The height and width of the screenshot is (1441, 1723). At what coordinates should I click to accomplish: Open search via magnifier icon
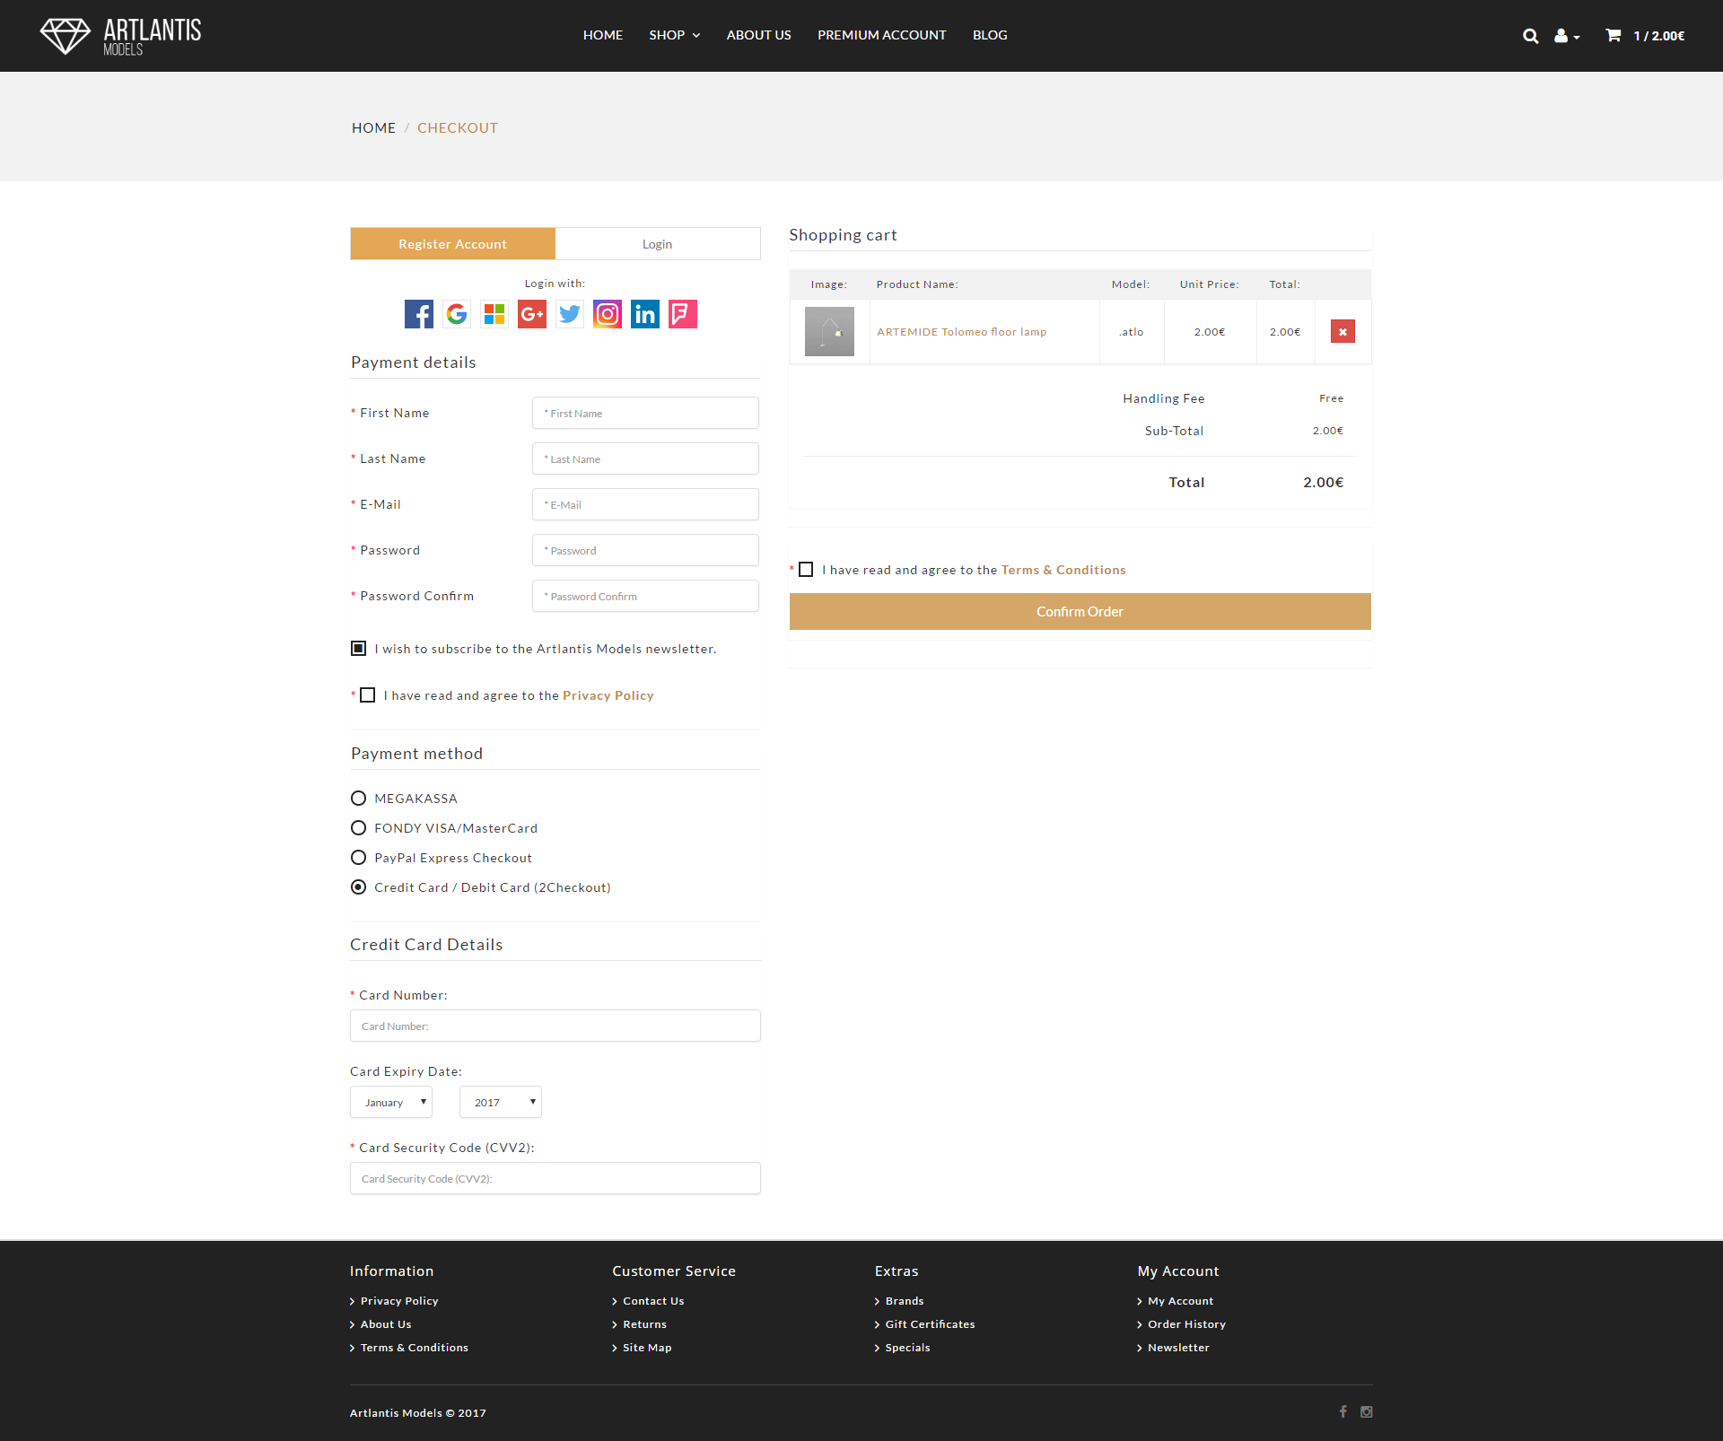[1530, 36]
